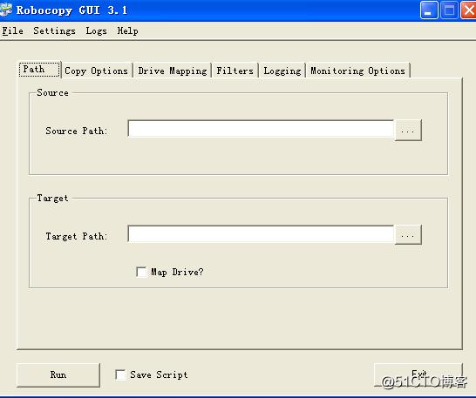The width and height of the screenshot is (476, 398).
Task: Open the Help menu
Action: [127, 31]
